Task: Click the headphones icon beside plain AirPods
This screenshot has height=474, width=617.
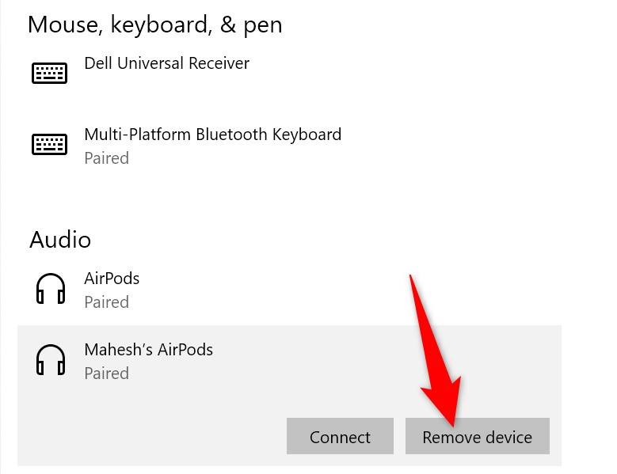Action: (51, 289)
